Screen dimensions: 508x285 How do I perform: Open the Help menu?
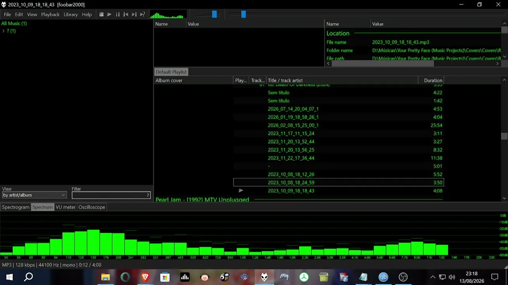tap(87, 15)
